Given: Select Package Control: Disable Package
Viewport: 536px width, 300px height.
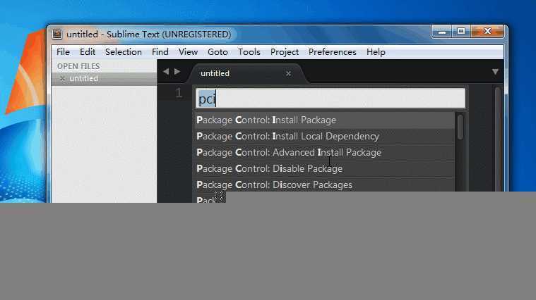Looking at the screenshot, I should click(324, 169).
